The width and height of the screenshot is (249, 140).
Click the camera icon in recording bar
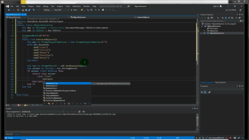tap(235, 138)
